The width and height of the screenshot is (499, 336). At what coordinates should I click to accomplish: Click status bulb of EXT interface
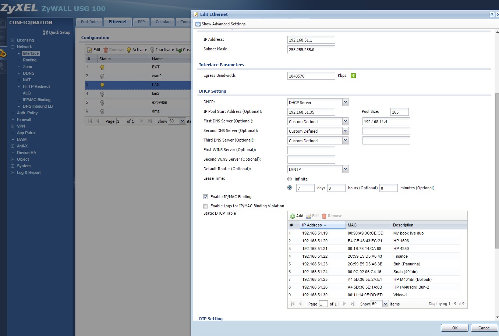click(x=102, y=67)
